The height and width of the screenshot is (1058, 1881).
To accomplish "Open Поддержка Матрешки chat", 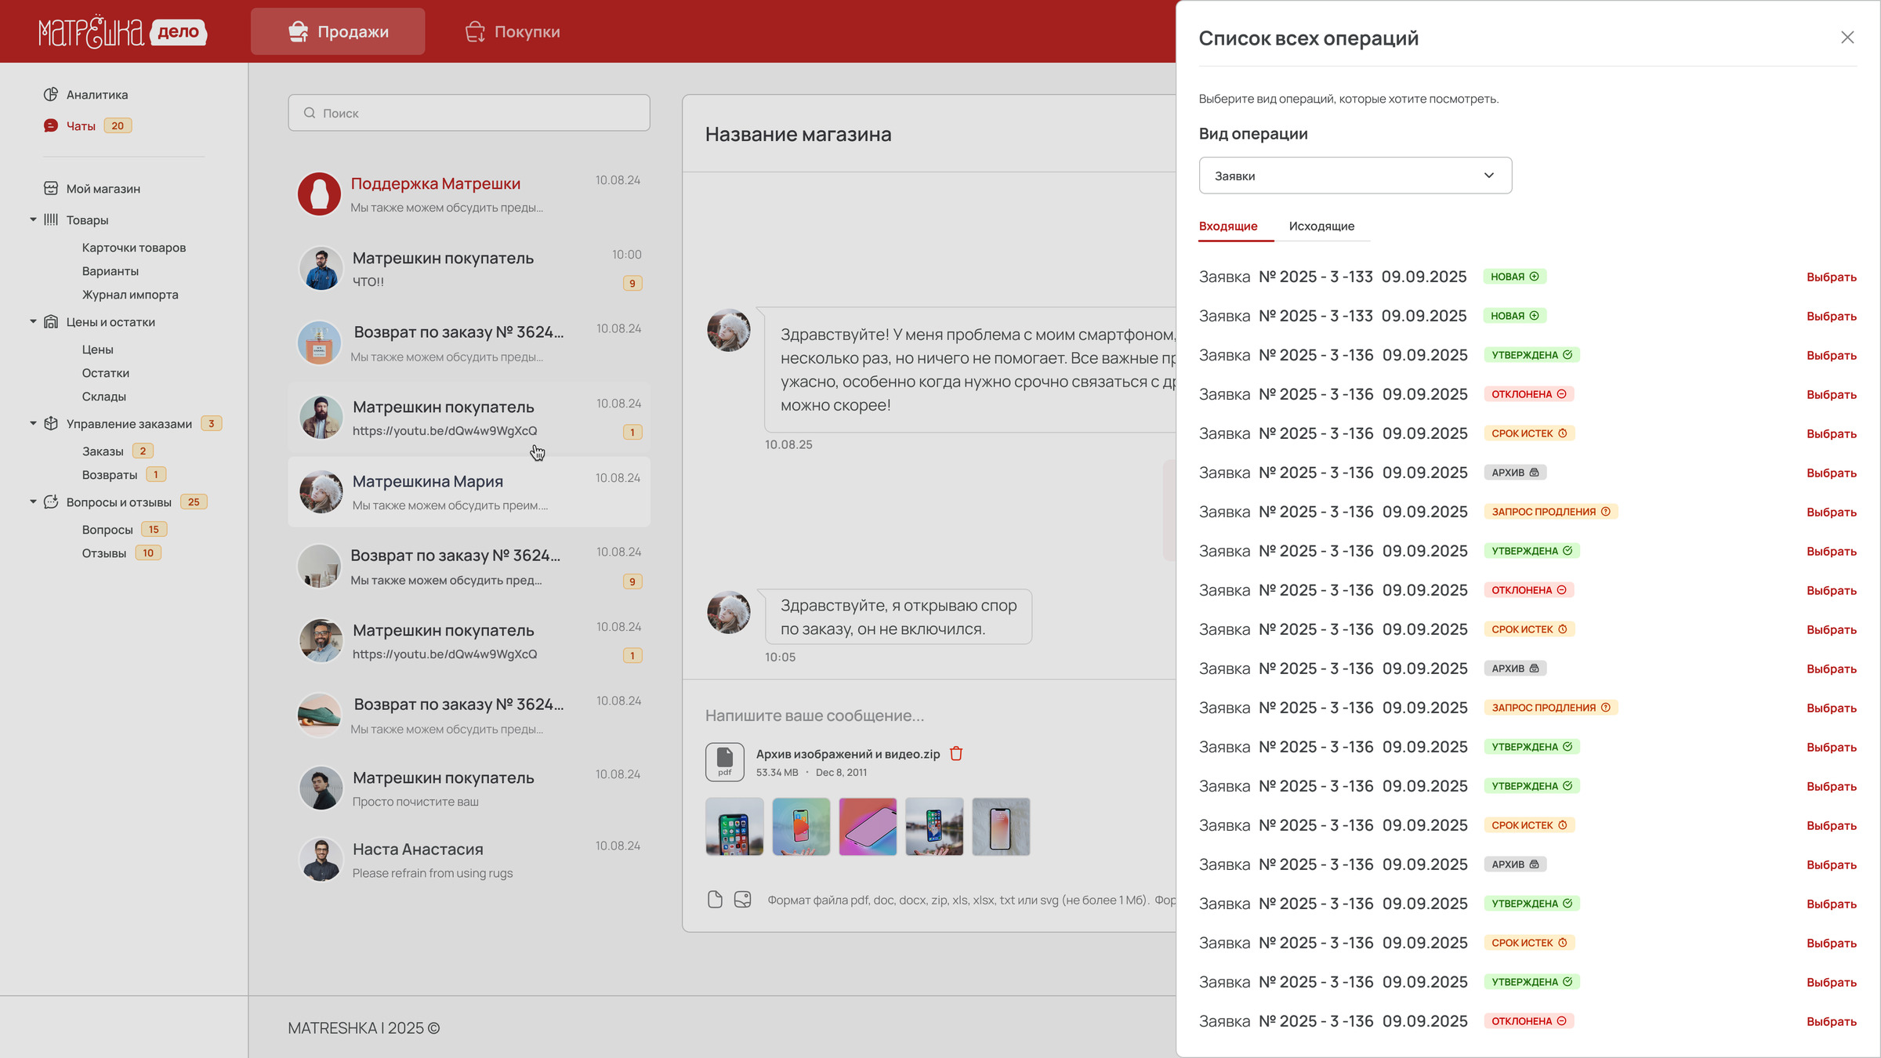I will (x=469, y=194).
